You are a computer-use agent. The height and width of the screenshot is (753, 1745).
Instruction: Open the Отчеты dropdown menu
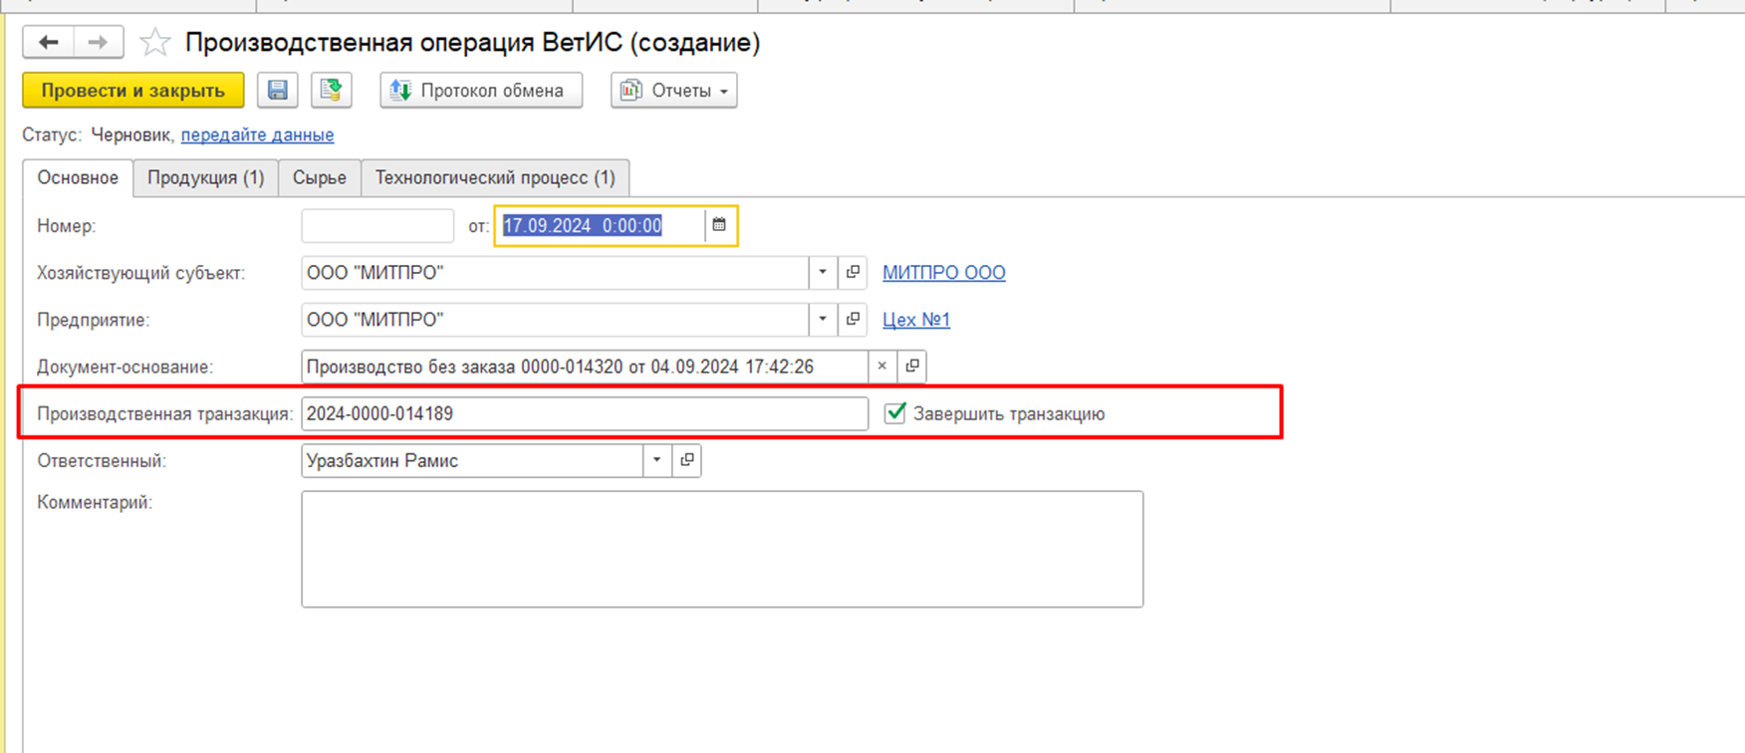[x=674, y=91]
